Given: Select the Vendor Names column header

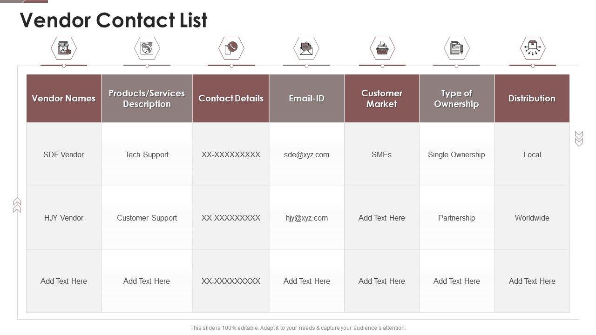Looking at the screenshot, I should 64,99.
